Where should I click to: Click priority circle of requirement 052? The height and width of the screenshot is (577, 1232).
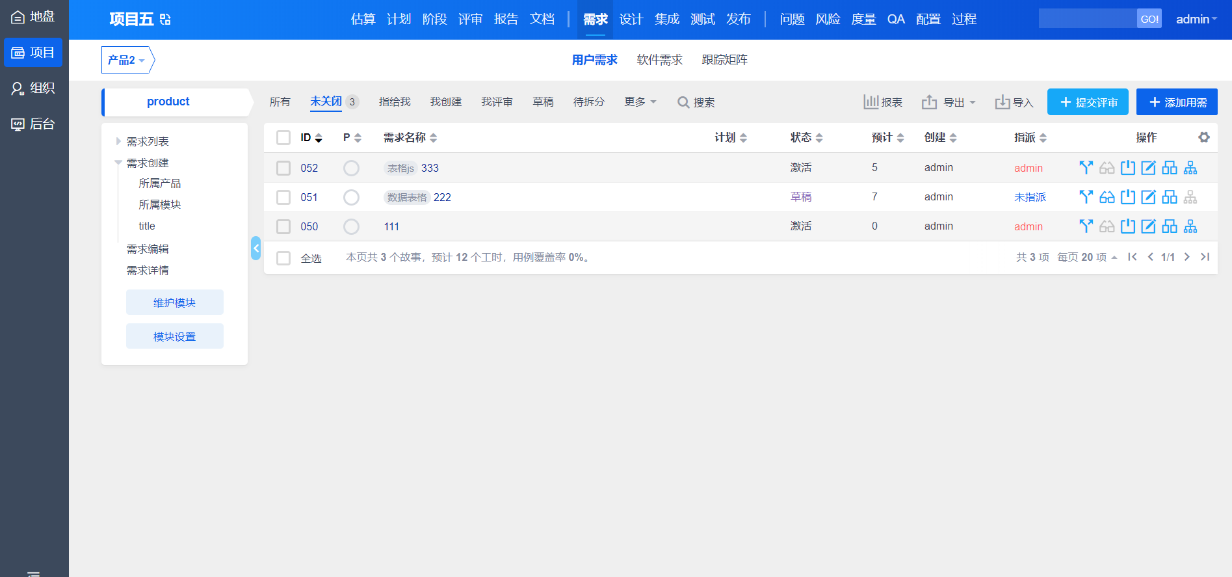[351, 168]
